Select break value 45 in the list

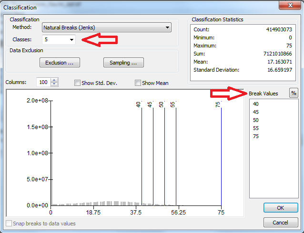point(256,112)
